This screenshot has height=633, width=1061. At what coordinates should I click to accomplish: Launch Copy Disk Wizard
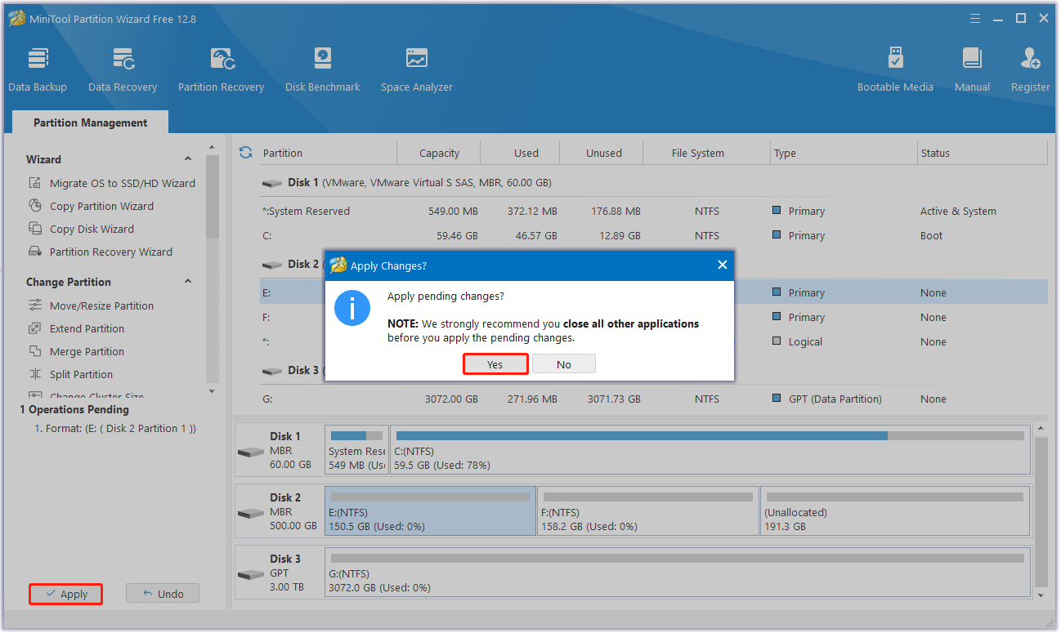[92, 229]
